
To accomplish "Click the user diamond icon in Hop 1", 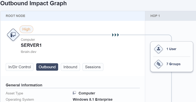I will [x=158, y=49].
